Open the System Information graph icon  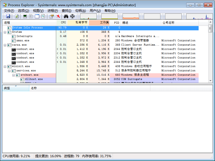pyautogui.click(x=25, y=16)
